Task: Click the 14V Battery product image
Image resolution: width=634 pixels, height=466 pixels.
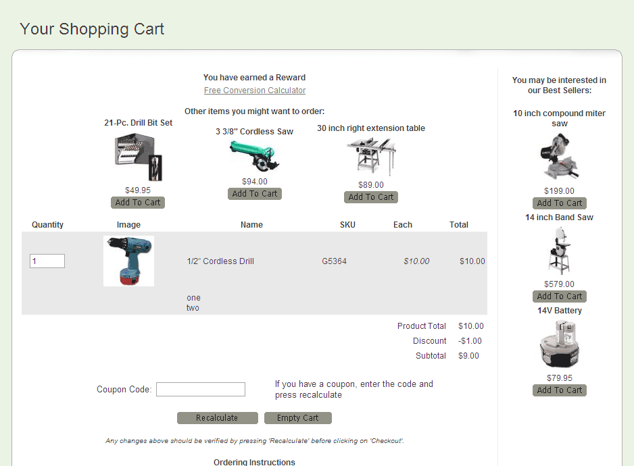Action: click(559, 344)
